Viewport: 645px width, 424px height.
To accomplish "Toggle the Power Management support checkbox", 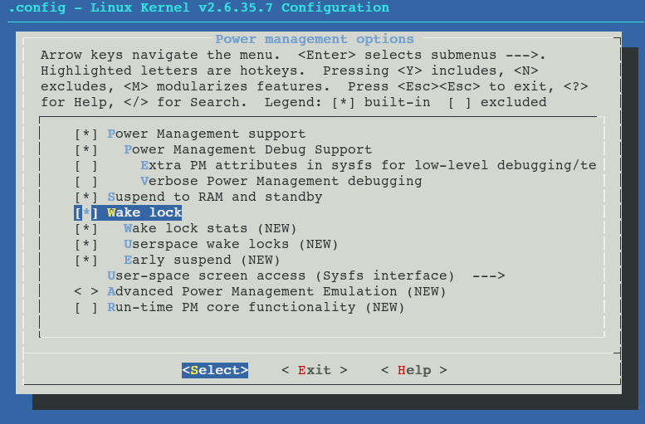I will click(86, 134).
